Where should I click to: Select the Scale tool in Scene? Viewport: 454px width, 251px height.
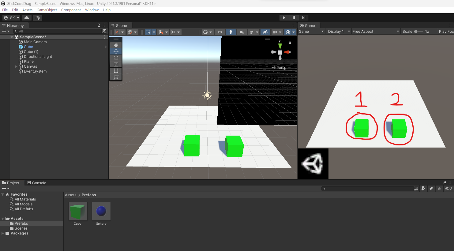[116, 64]
